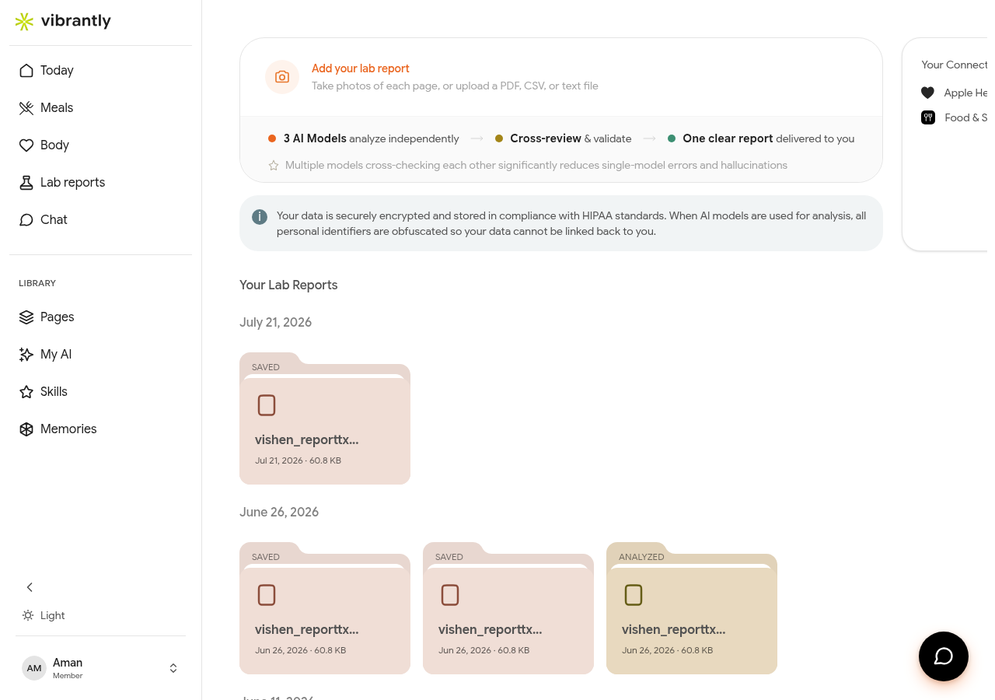The image size is (995, 700).
Task: Open the ANALYZED June 26 report folder
Action: pyautogui.click(x=692, y=608)
